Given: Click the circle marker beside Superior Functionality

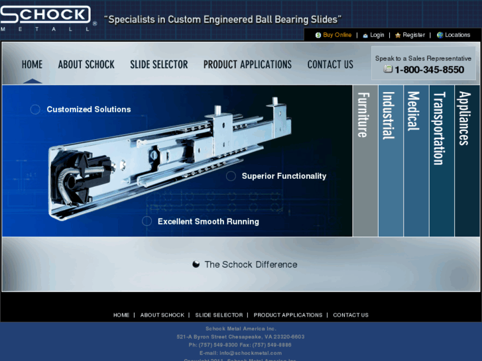Looking at the screenshot, I should [x=231, y=176].
